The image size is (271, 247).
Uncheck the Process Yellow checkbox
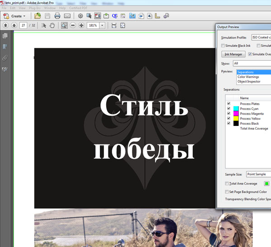pyautogui.click(x=229, y=118)
